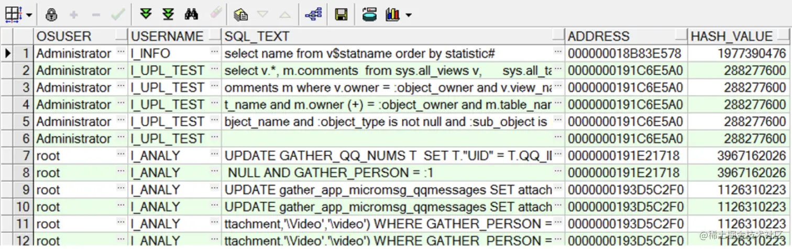The image size is (792, 249).
Task: Select hash value cell 1977390476
Action: (x=738, y=53)
